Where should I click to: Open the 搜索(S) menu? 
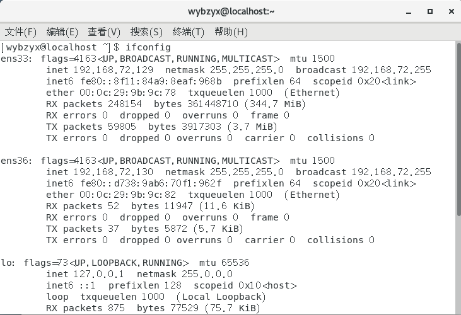pyautogui.click(x=146, y=31)
